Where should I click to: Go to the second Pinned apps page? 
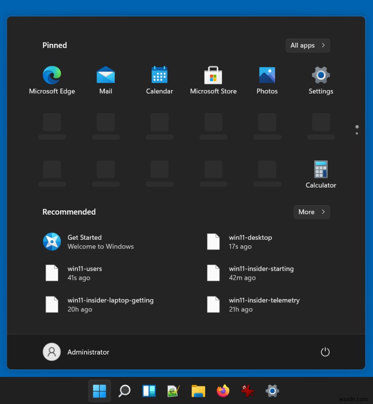coord(357,132)
